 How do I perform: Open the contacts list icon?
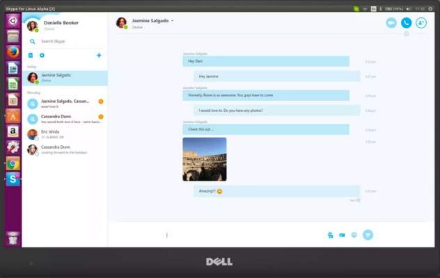(31, 55)
